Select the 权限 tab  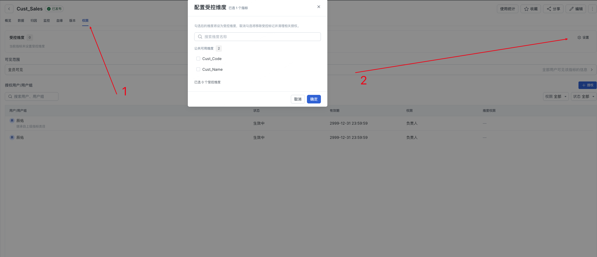[x=85, y=21]
